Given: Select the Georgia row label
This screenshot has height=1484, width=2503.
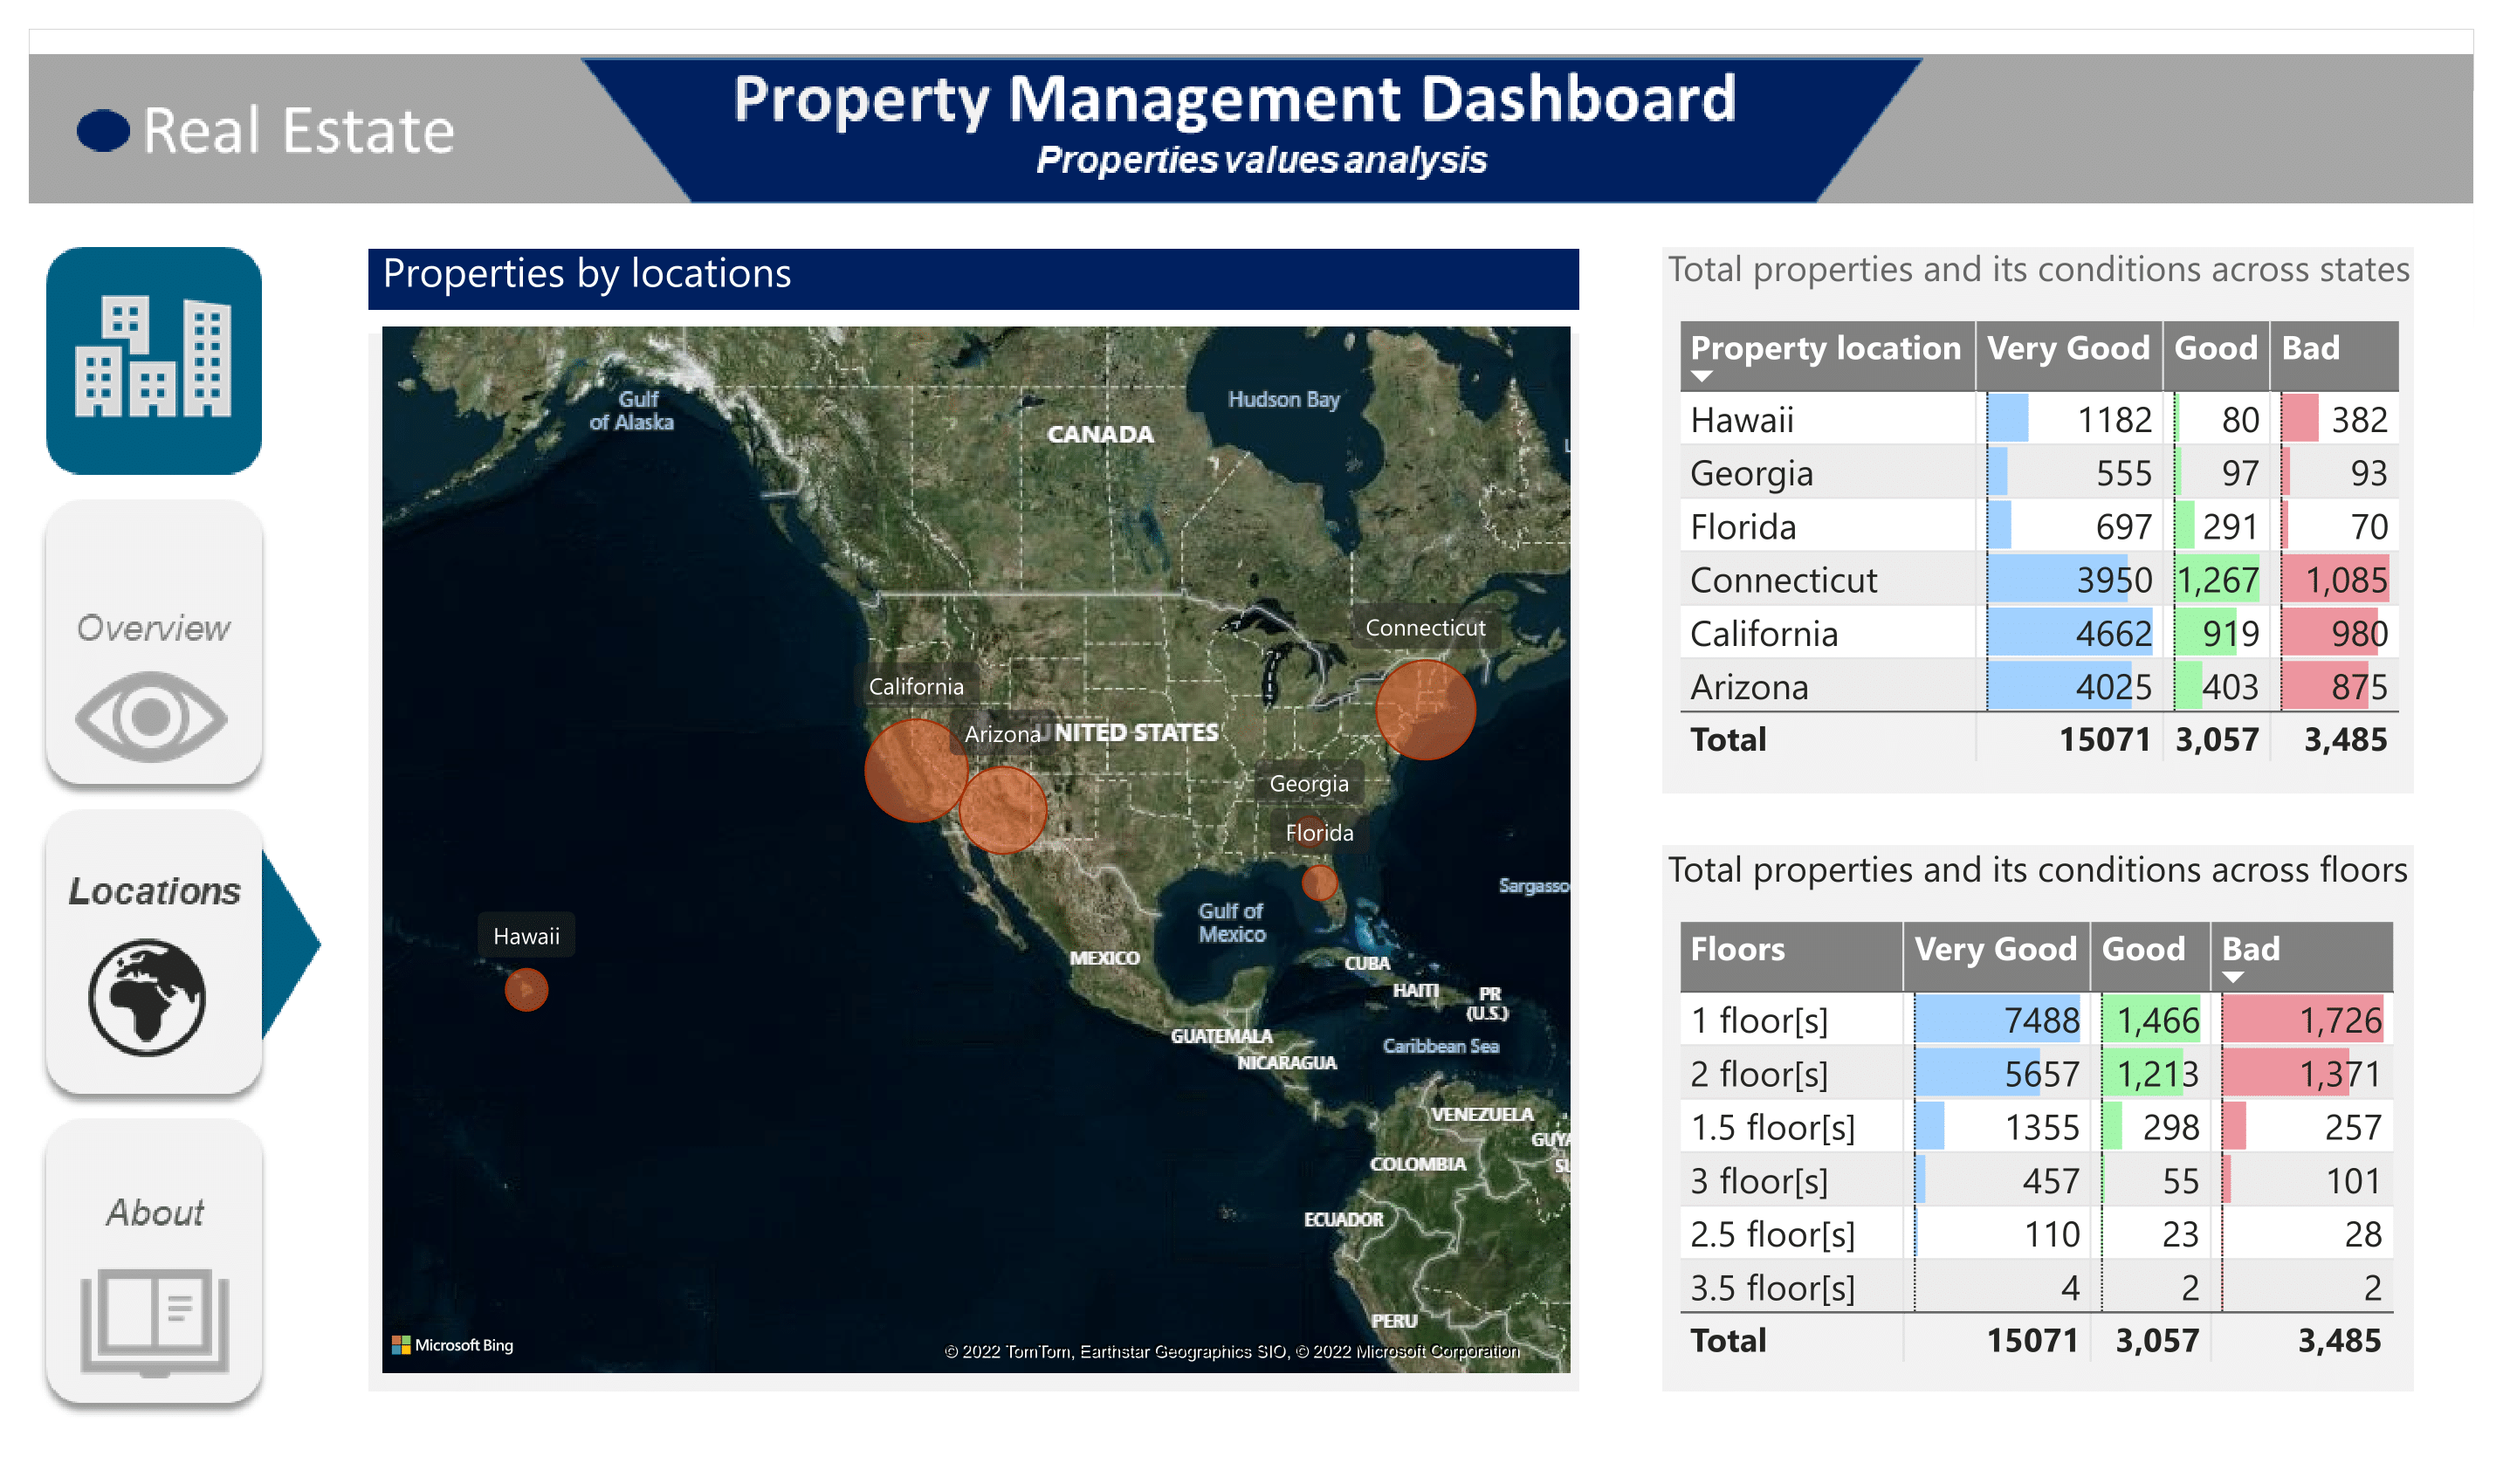Looking at the screenshot, I should (x=1751, y=473).
